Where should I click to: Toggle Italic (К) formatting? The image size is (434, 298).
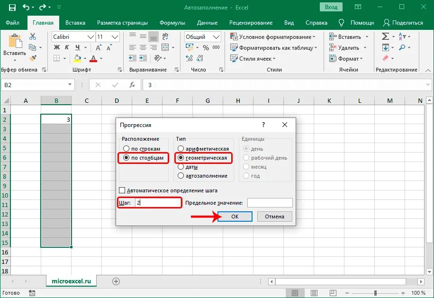(x=67, y=47)
